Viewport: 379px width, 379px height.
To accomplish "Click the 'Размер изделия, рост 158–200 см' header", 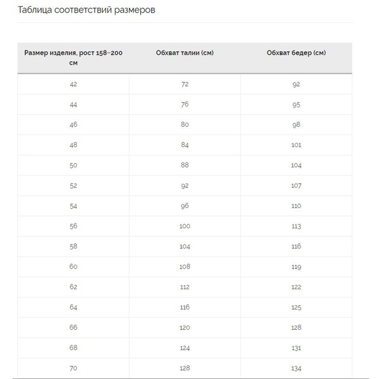I will (x=73, y=57).
